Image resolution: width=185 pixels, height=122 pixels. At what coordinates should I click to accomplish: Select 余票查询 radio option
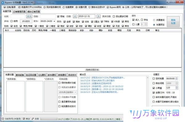point(154,20)
